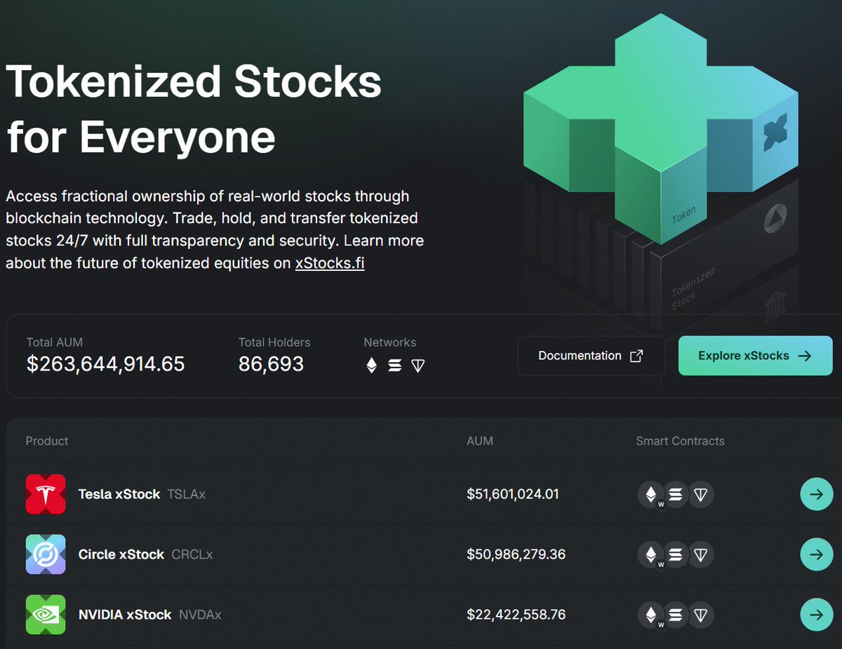Click the AUM column header
The image size is (842, 649).
click(x=480, y=441)
